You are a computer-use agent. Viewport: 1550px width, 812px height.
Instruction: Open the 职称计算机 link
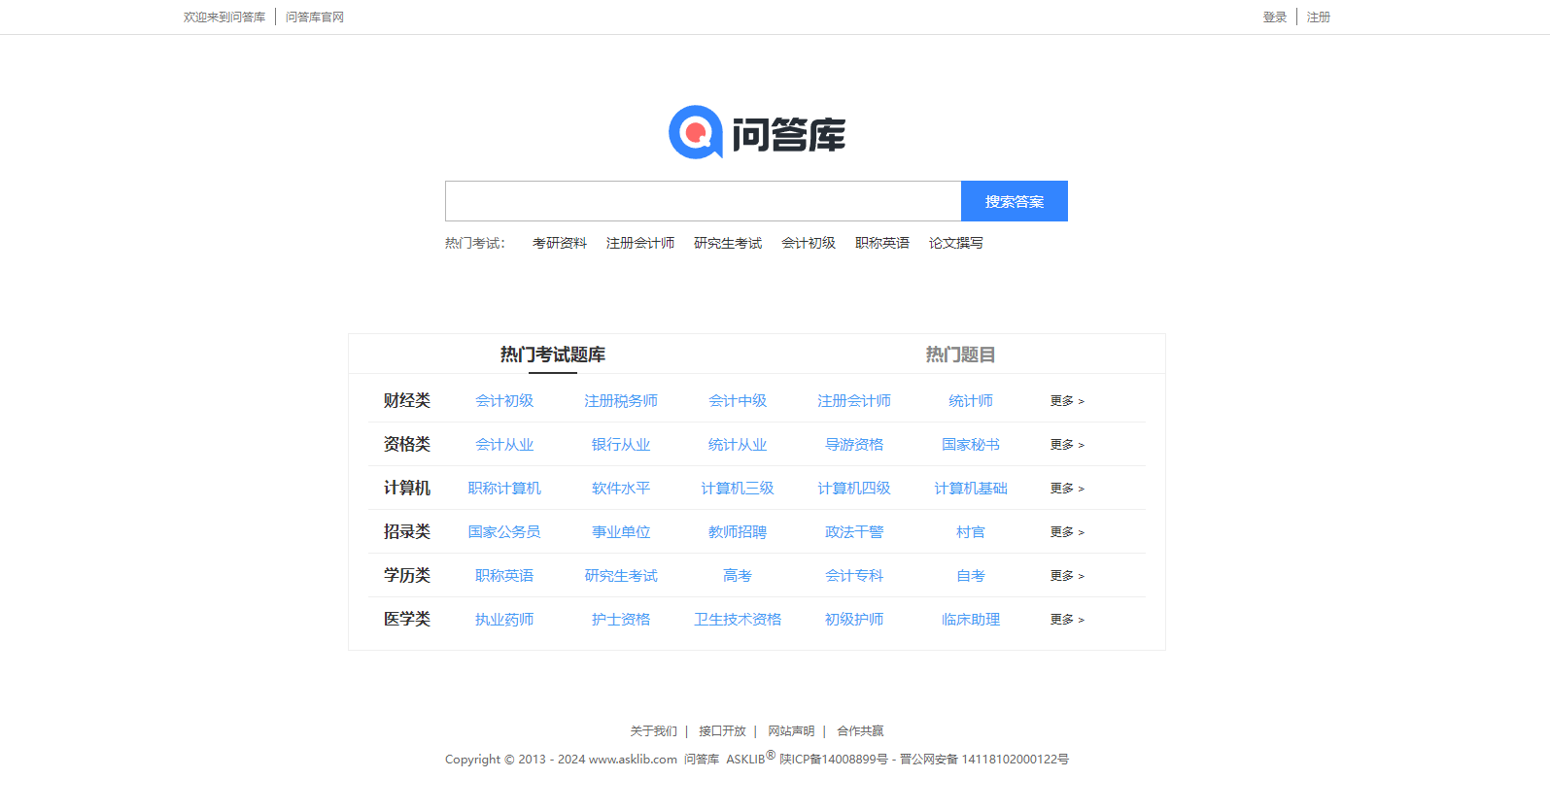[504, 489]
